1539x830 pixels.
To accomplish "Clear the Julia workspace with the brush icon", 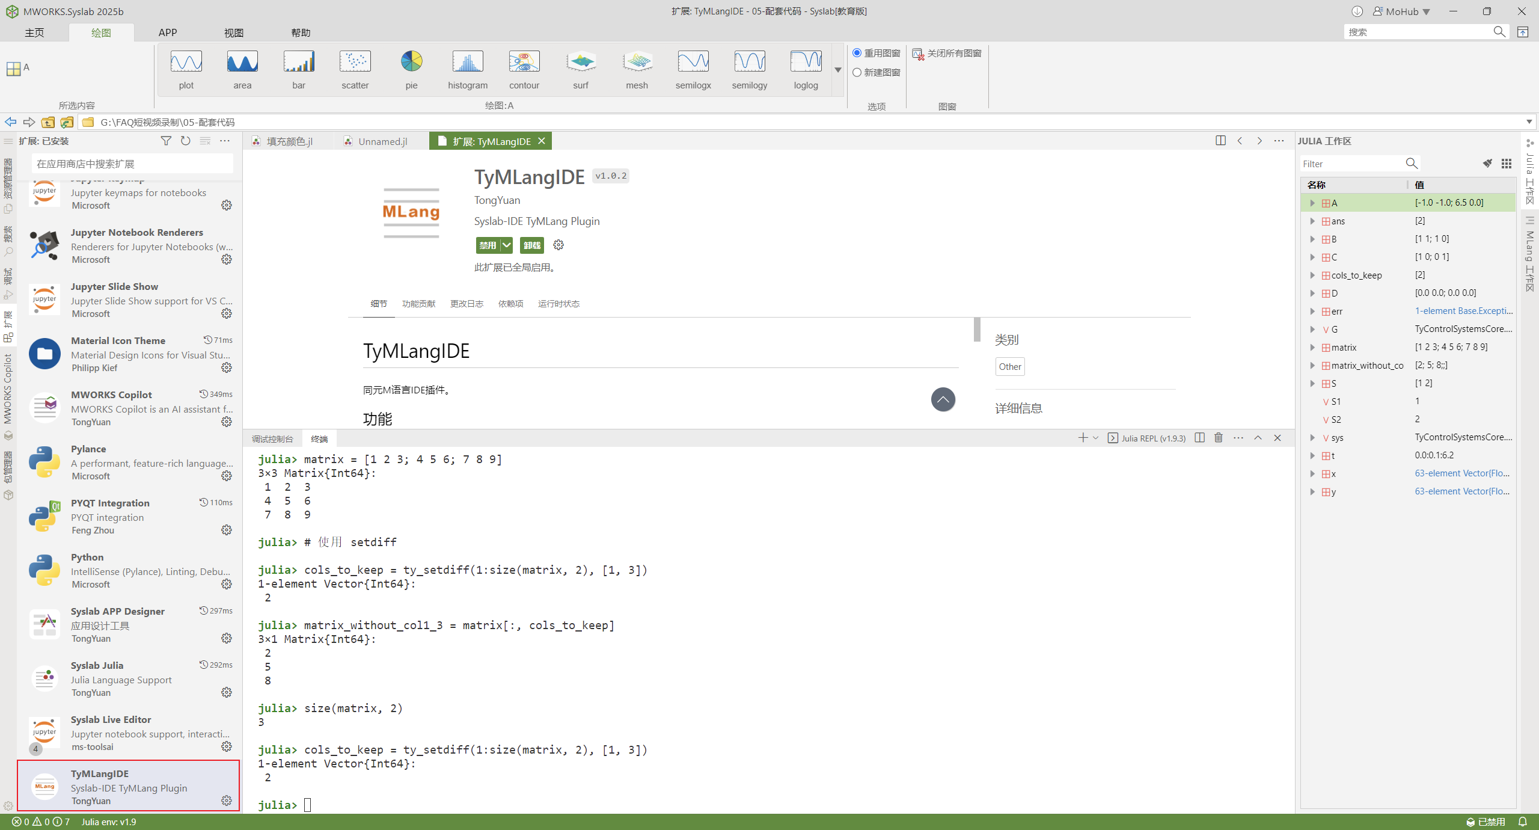I will click(x=1487, y=164).
